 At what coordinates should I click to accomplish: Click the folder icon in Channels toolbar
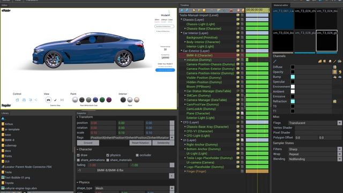320,61
